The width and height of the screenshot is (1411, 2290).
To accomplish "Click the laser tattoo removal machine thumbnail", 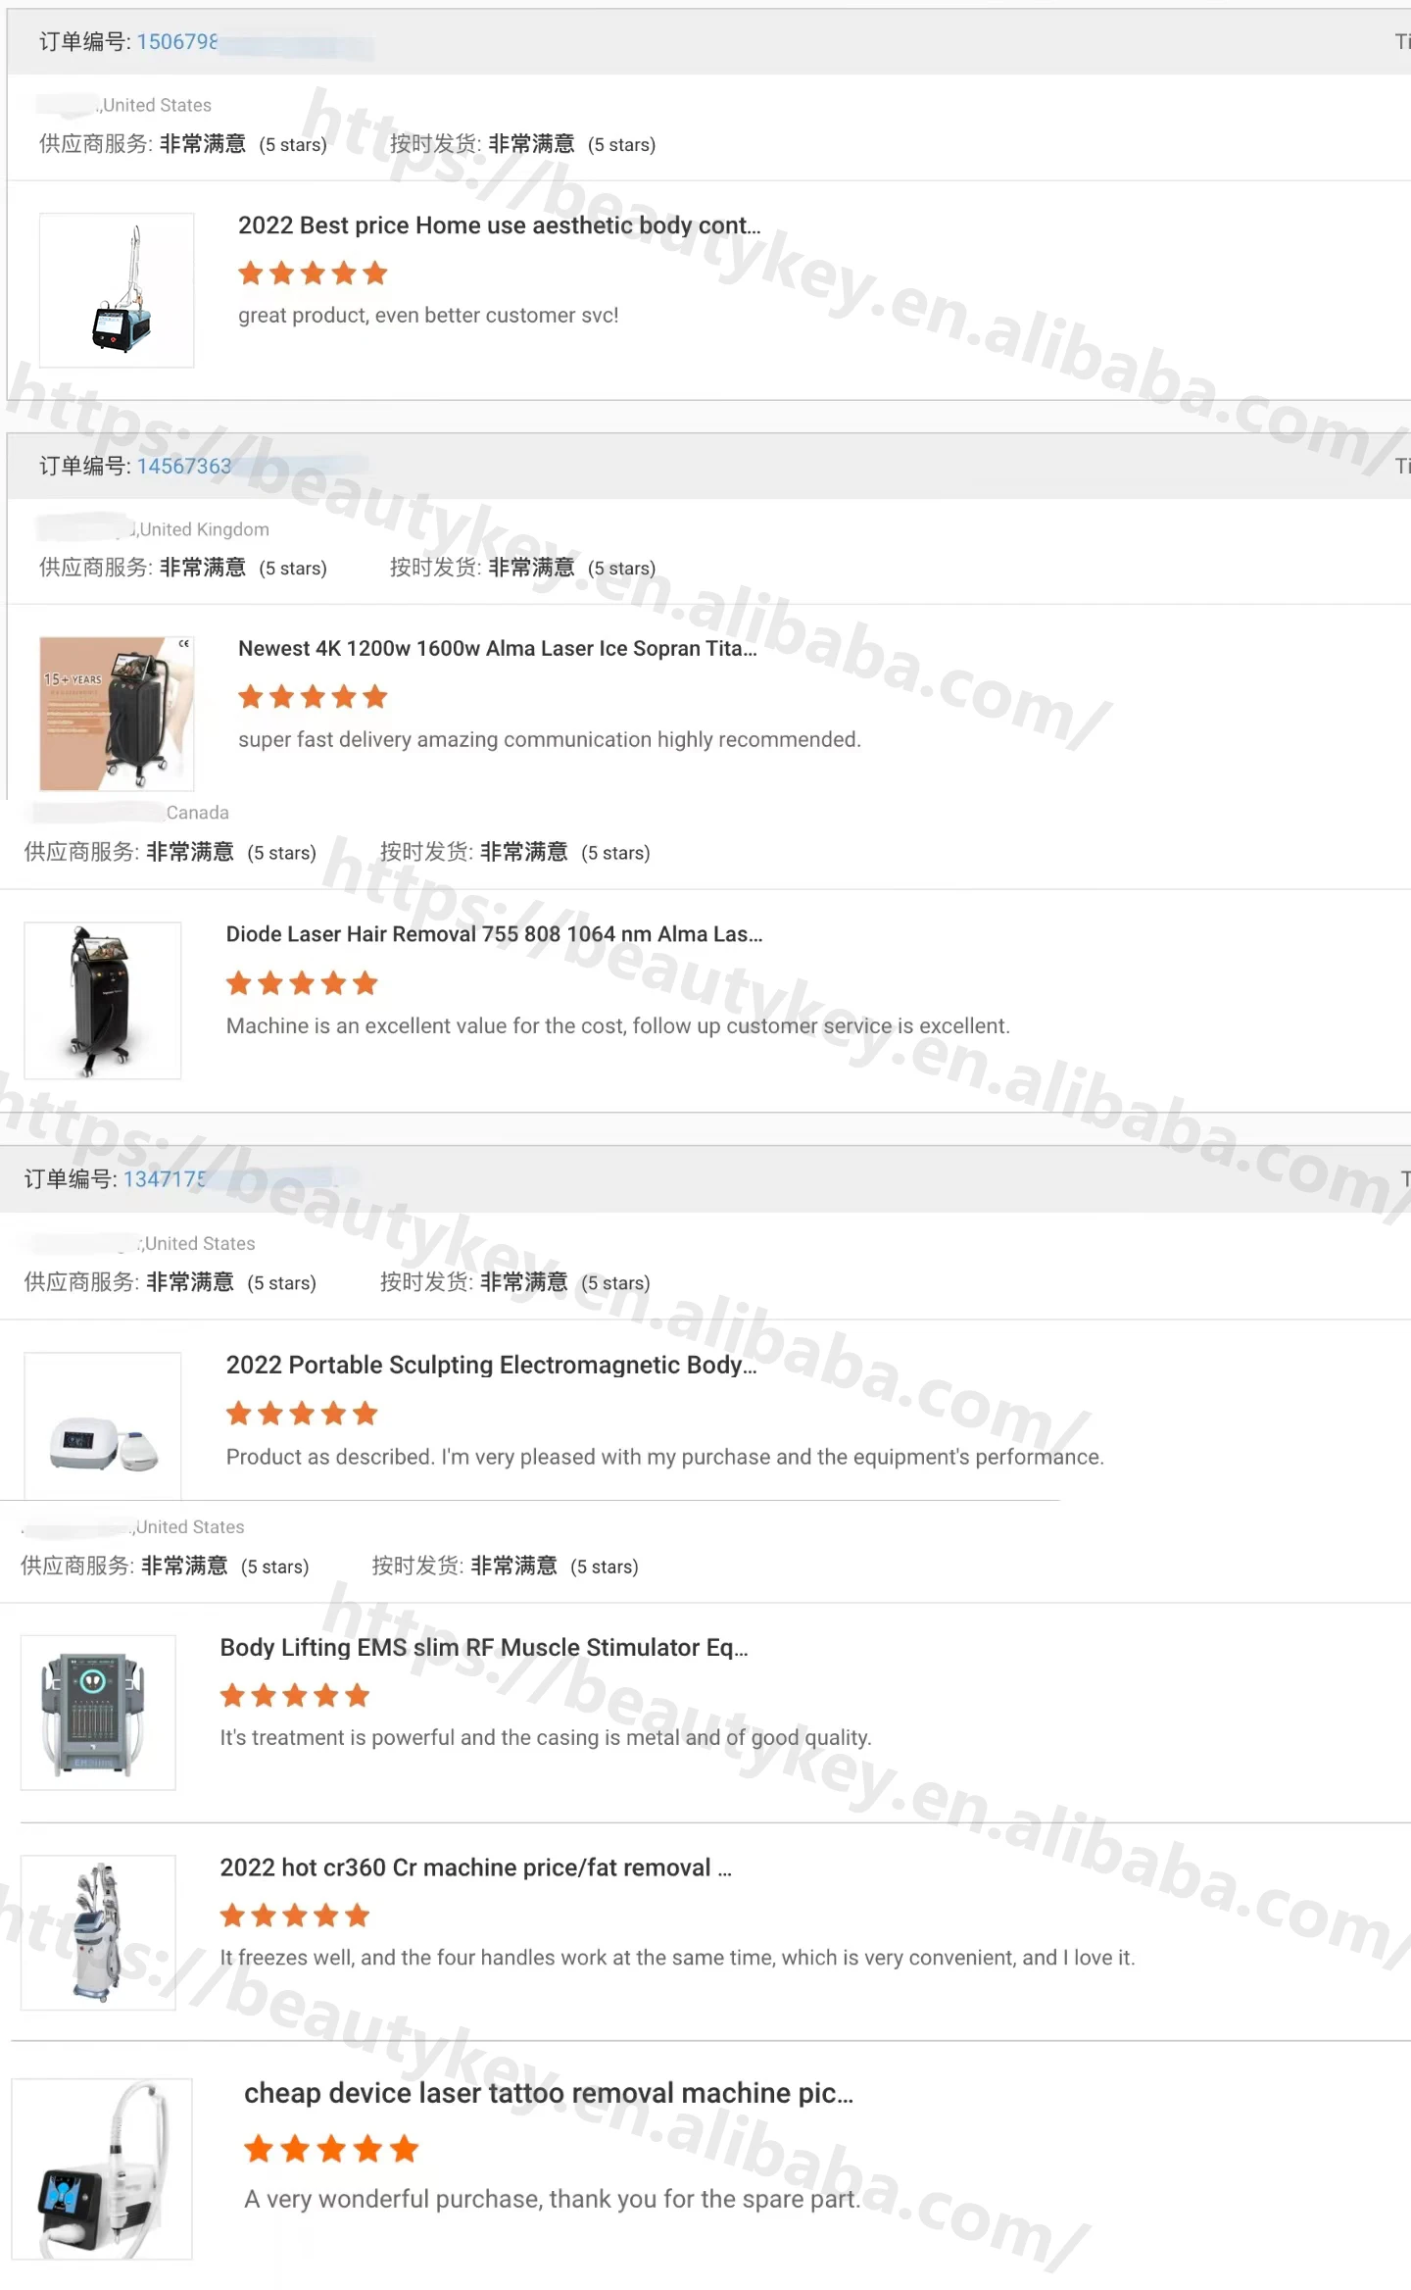I will (x=102, y=2168).
